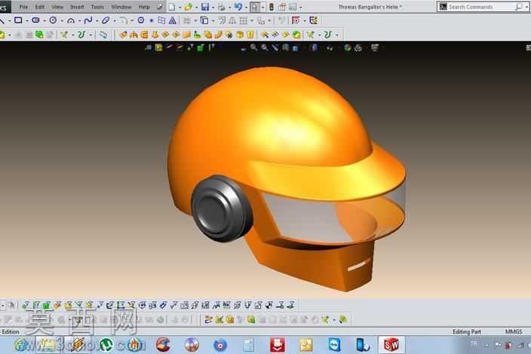
Task: Open Edit Appearance color ball
Action: [348, 48]
